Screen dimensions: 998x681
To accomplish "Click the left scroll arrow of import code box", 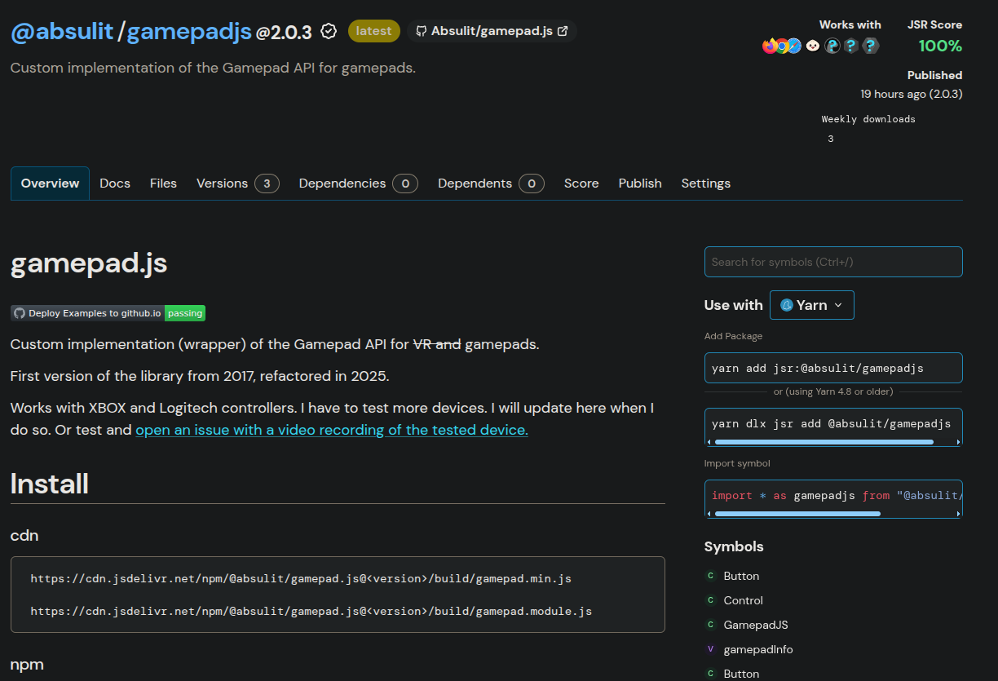I will click(709, 514).
